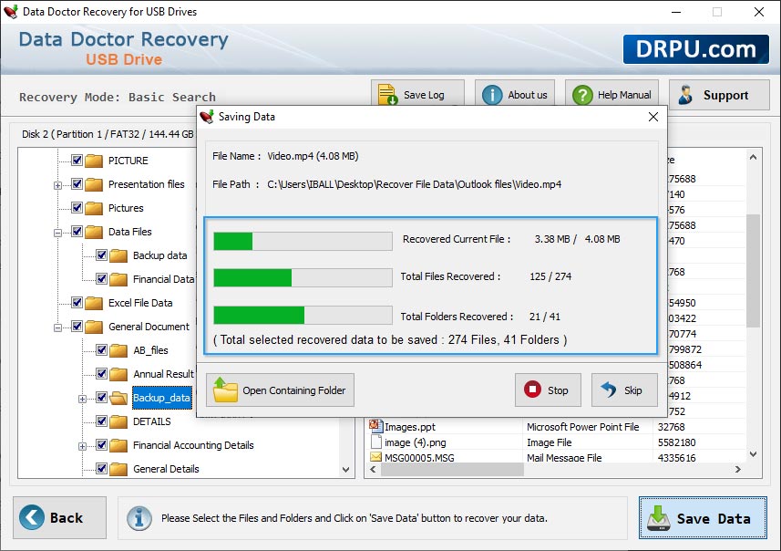Screen dimensions: 781x551
Task: Click the file list scroll right arrow
Action: [738, 469]
